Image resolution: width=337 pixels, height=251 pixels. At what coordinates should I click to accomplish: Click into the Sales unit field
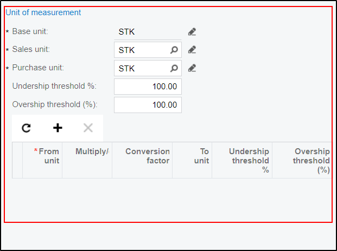[141, 50]
